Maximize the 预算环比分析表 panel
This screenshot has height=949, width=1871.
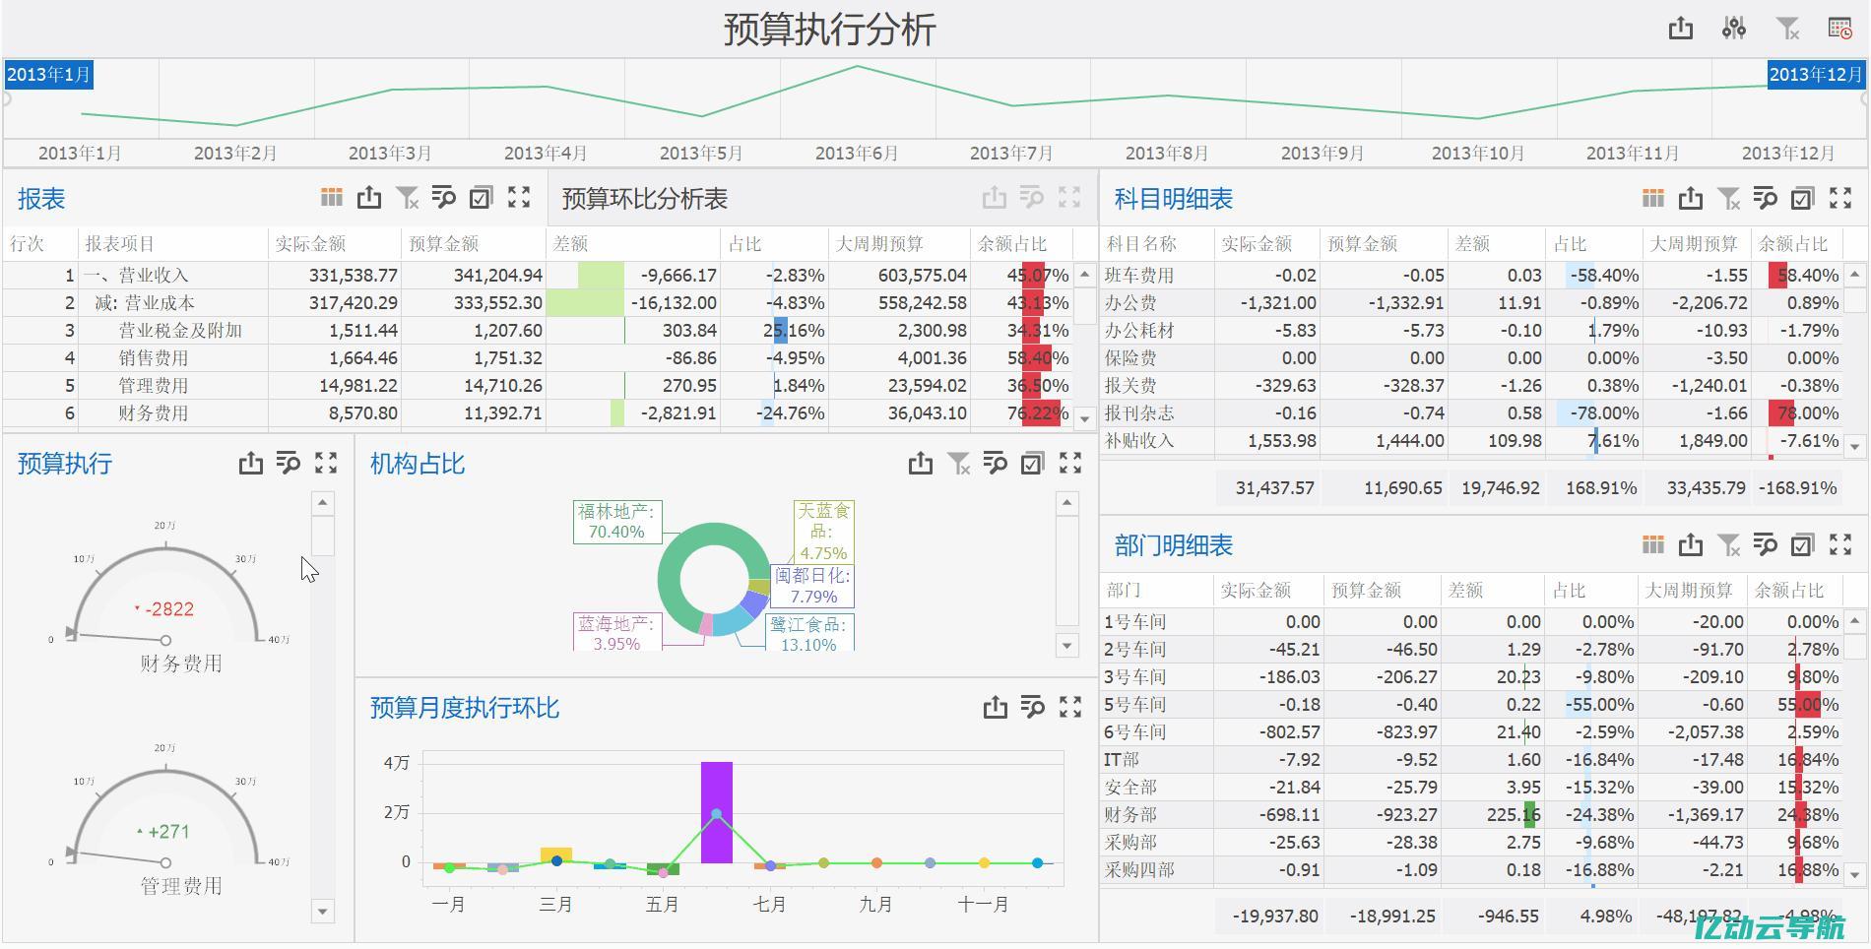tap(1069, 198)
